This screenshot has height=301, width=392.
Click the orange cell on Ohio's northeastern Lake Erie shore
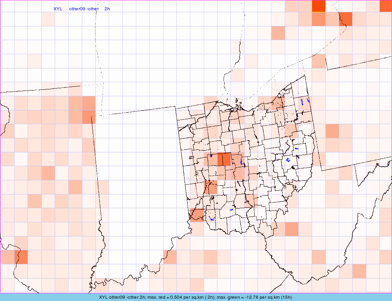tap(278, 103)
